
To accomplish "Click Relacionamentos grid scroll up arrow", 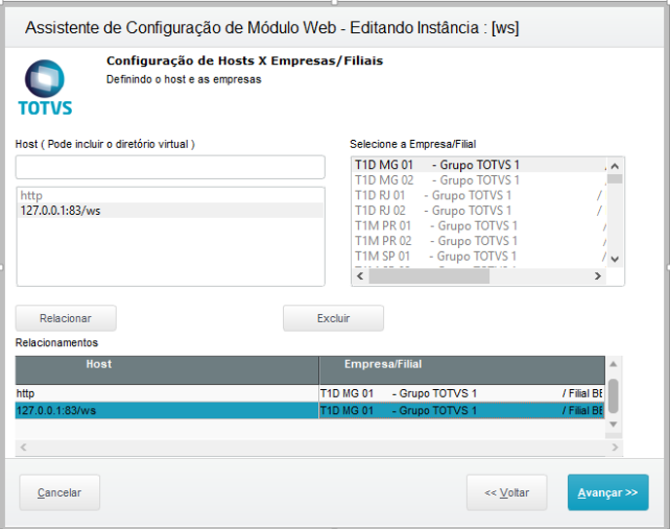I will click(614, 364).
